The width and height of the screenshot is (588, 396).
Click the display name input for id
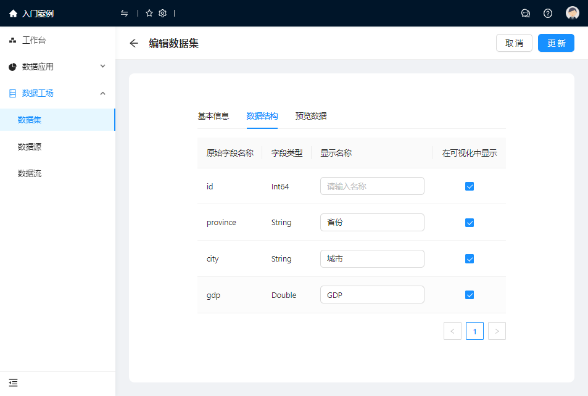click(372, 186)
